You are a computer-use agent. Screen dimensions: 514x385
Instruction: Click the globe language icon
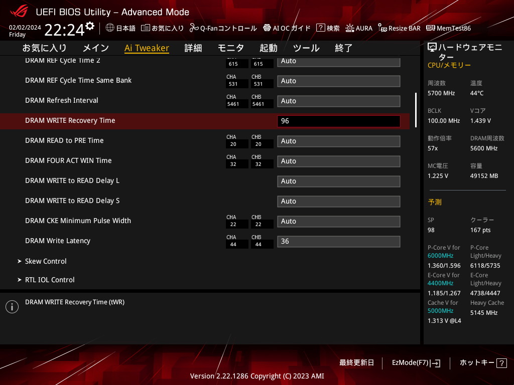tap(110, 28)
